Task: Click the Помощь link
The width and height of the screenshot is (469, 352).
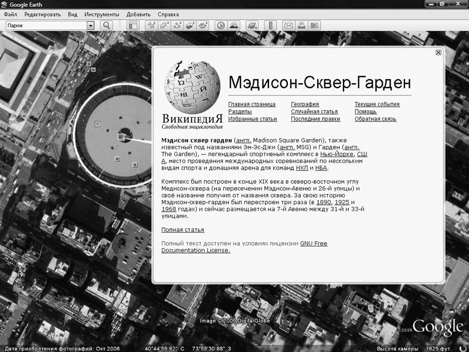Action: point(365,111)
